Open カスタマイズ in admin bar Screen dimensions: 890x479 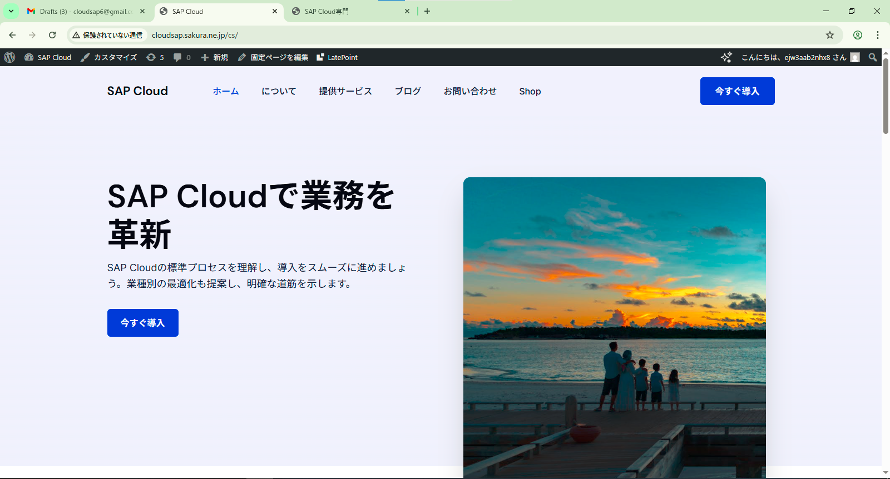[109, 57]
